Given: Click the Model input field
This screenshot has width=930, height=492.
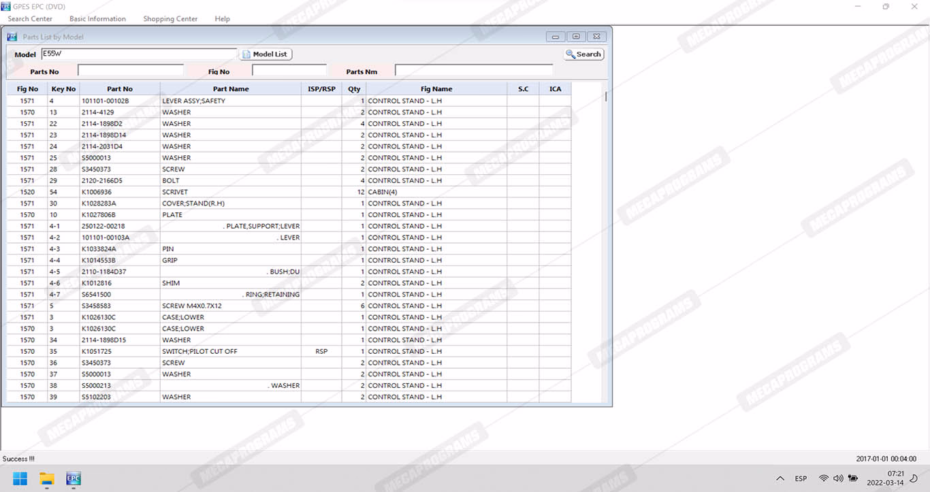Looking at the screenshot, I should pos(139,54).
